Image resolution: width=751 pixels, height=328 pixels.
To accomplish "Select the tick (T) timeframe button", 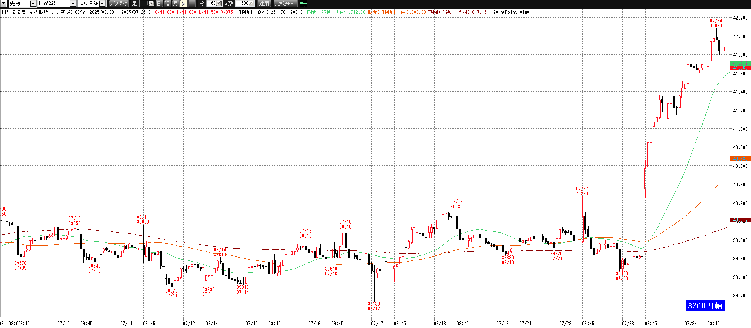I will pos(192,4).
